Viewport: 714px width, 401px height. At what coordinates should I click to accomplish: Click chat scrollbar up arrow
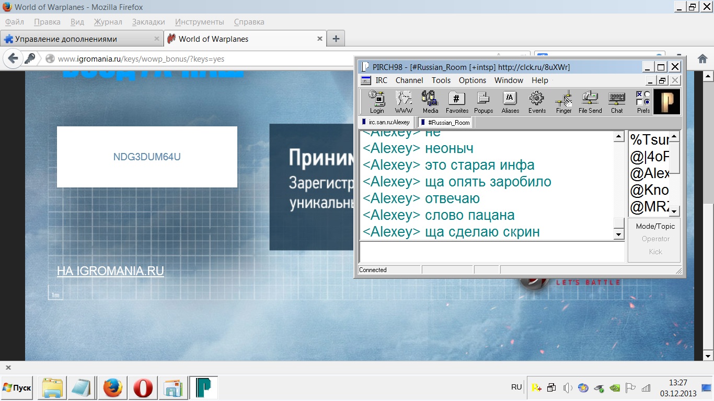click(x=619, y=137)
